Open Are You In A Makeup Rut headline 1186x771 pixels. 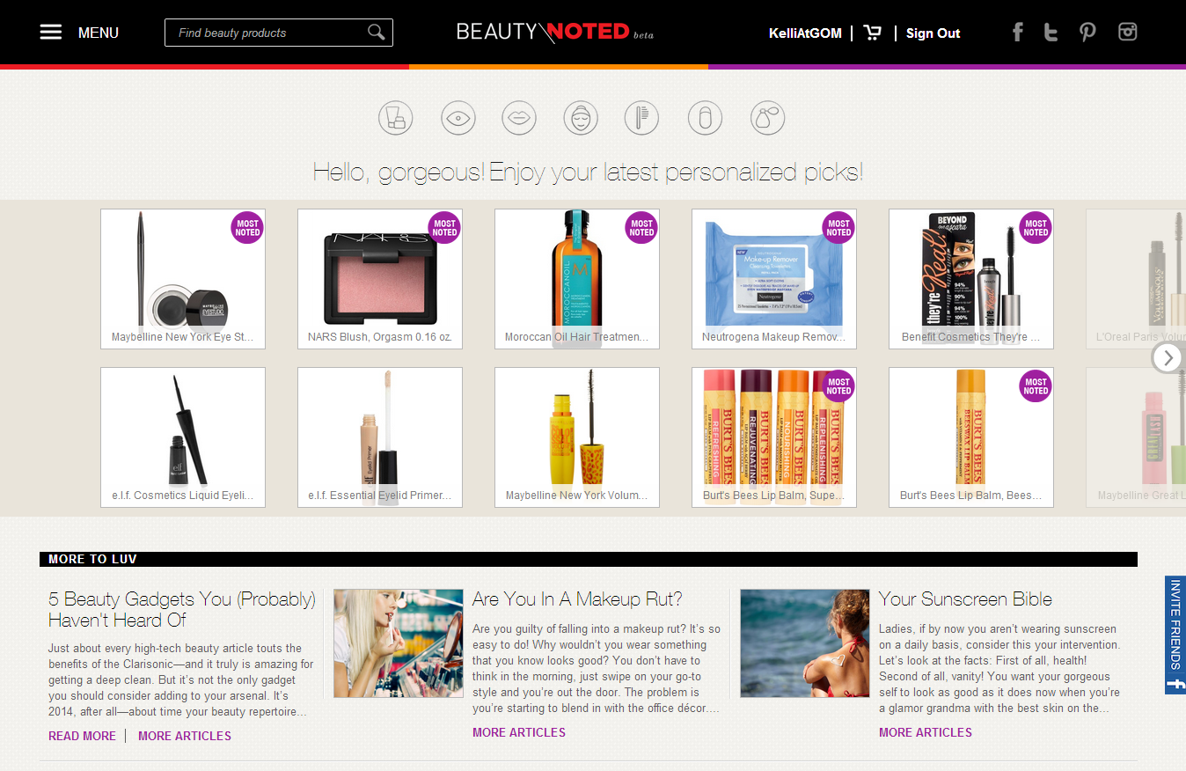pyautogui.click(x=577, y=599)
